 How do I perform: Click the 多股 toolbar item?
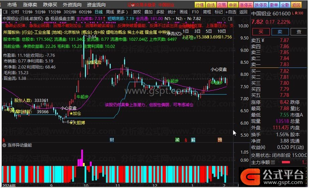pos(160,12)
